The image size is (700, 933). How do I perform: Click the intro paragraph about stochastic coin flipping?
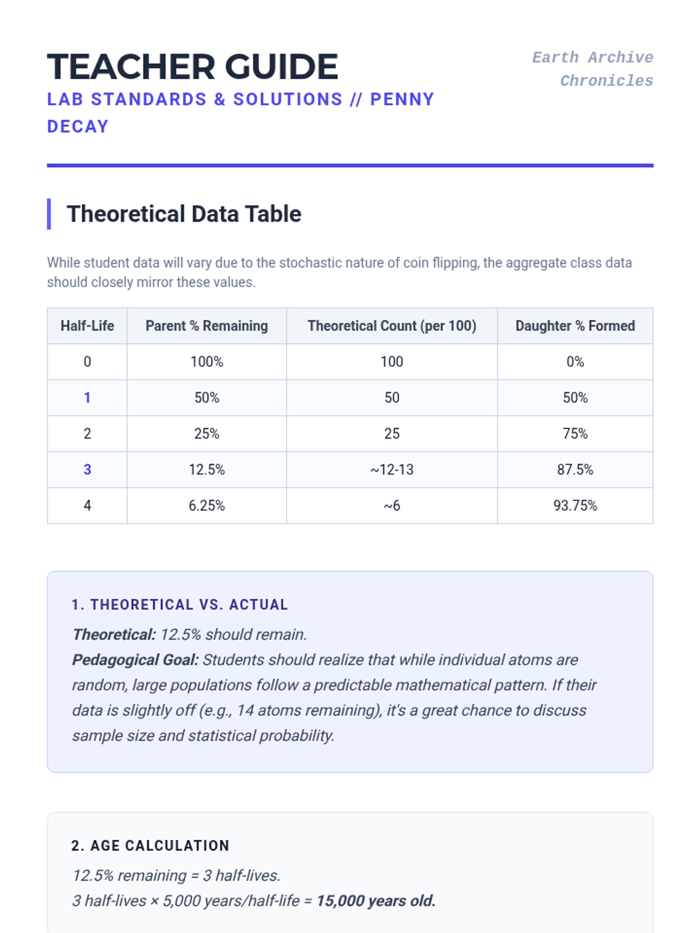click(339, 272)
